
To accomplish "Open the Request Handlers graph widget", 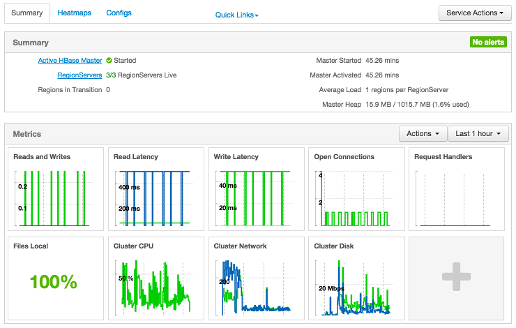I will click(x=456, y=189).
